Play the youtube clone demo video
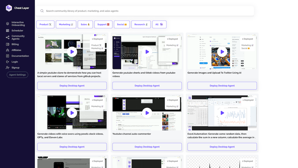 [72, 52]
